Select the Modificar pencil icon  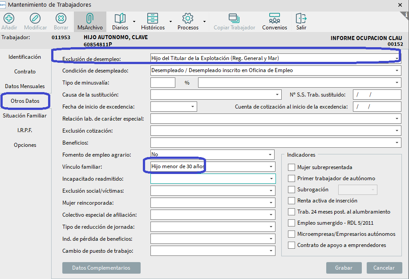[35, 19]
